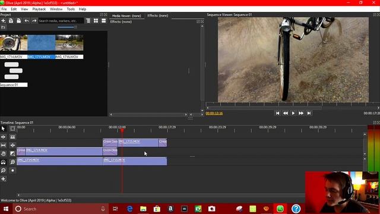The width and height of the screenshot is (380, 214).
Task: Select IMG_1714.MOV clip on audio track
Action: 59,161
